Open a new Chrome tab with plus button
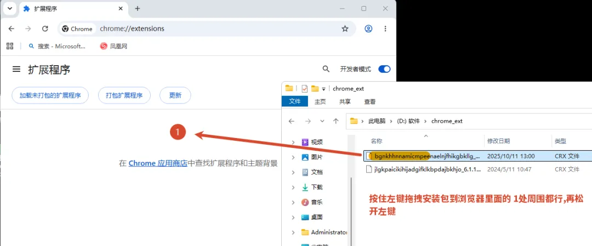592x246 pixels. 138,9
